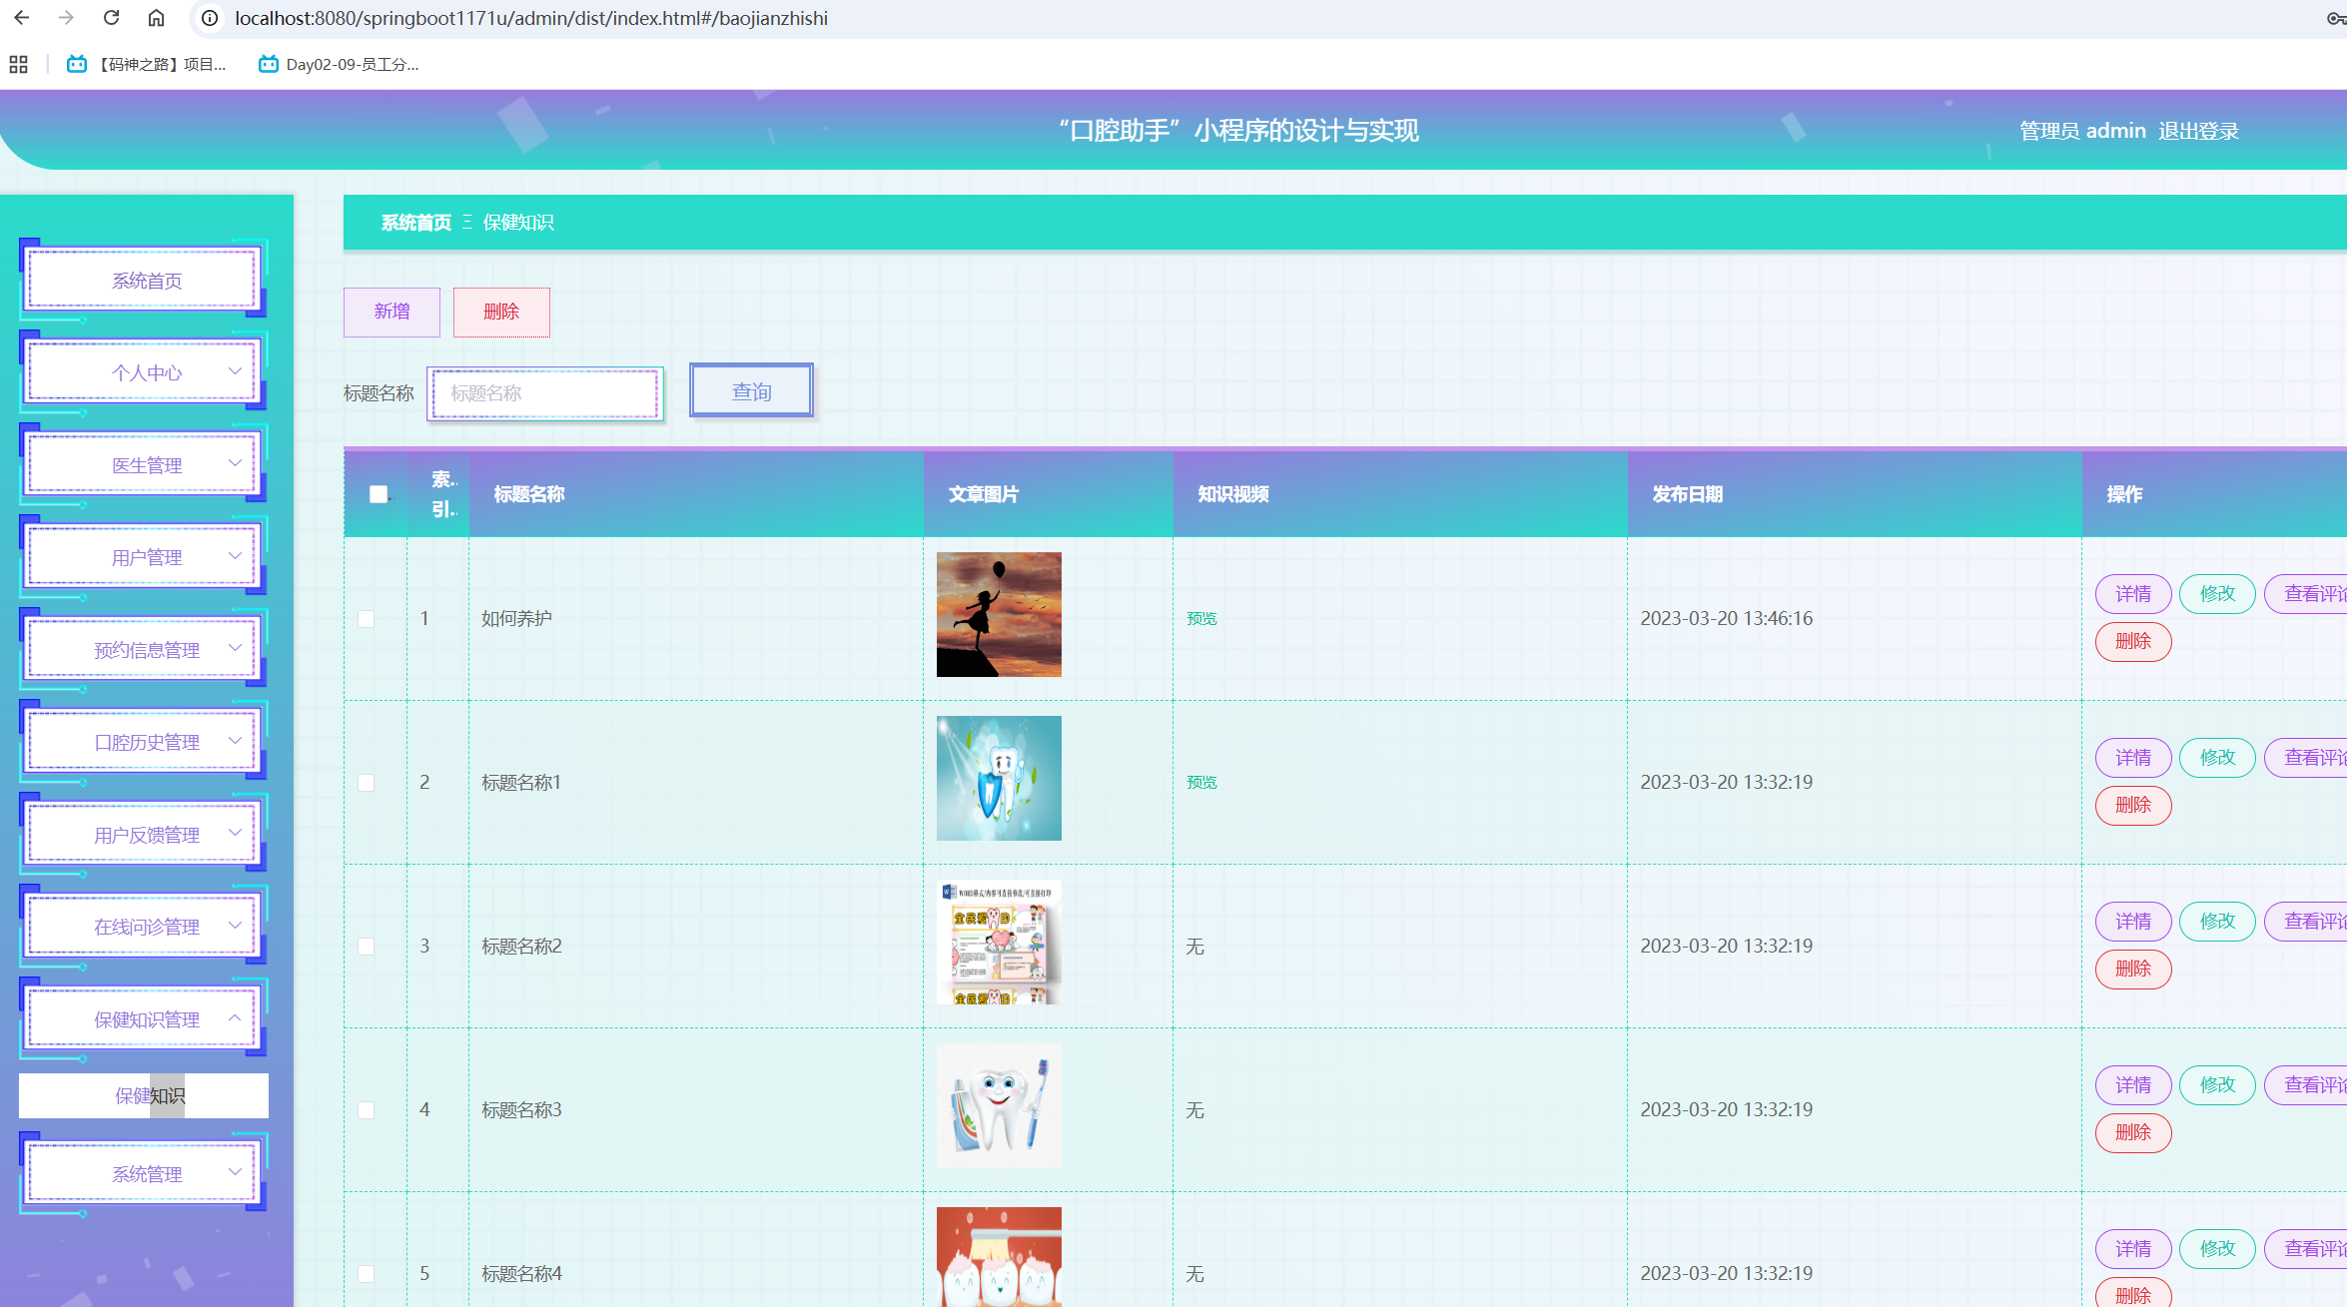Check the row for 如何养护
2347x1307 pixels.
point(367,619)
